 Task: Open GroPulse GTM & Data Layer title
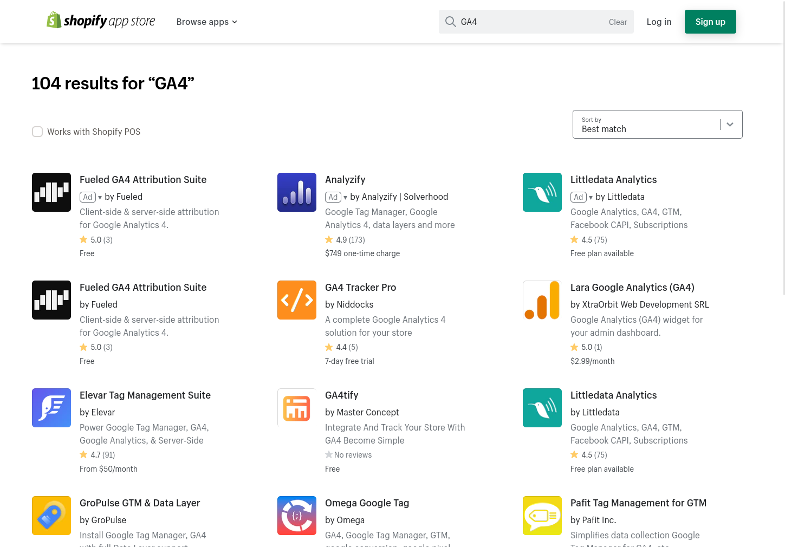[x=140, y=503]
